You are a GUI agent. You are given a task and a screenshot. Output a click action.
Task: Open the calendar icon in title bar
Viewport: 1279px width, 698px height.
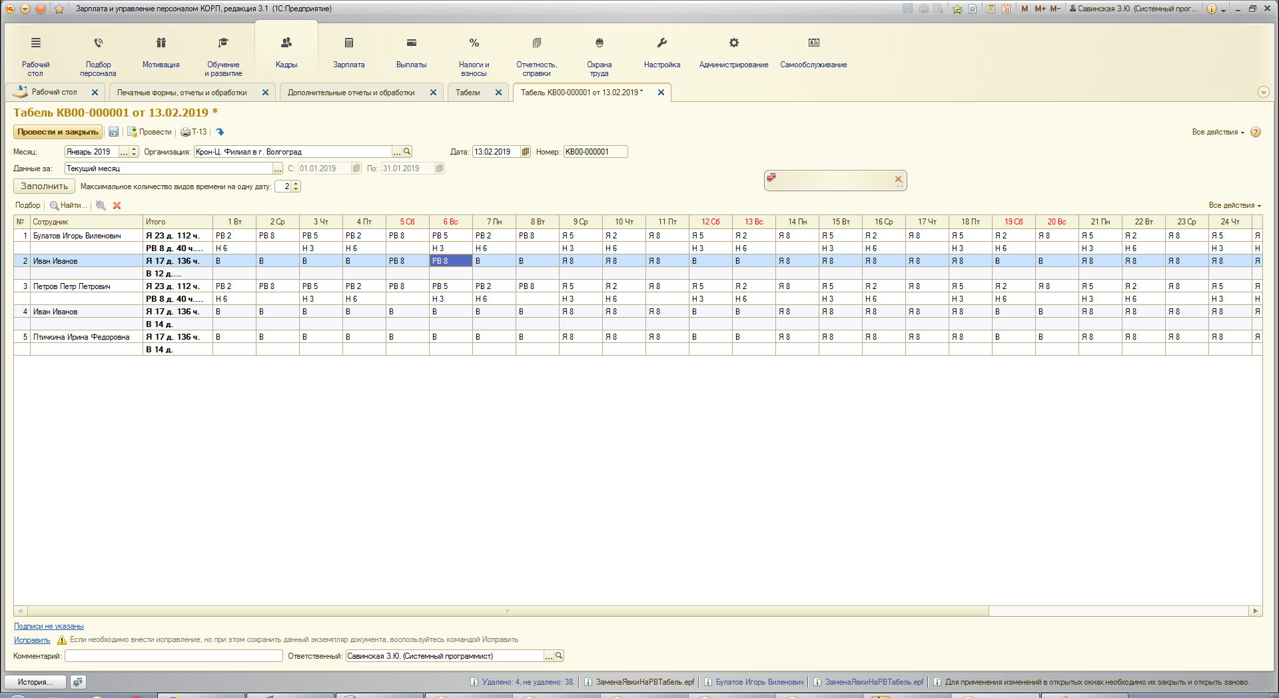(x=1007, y=9)
